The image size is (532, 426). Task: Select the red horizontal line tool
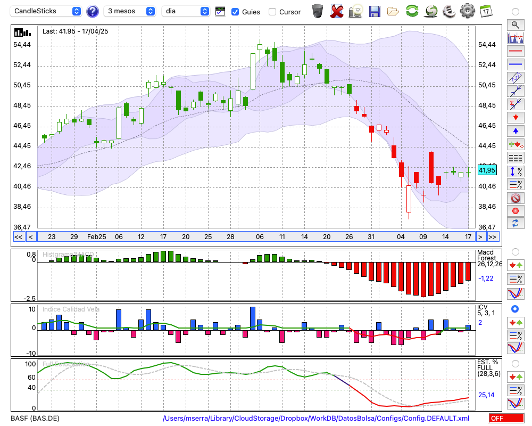click(516, 51)
